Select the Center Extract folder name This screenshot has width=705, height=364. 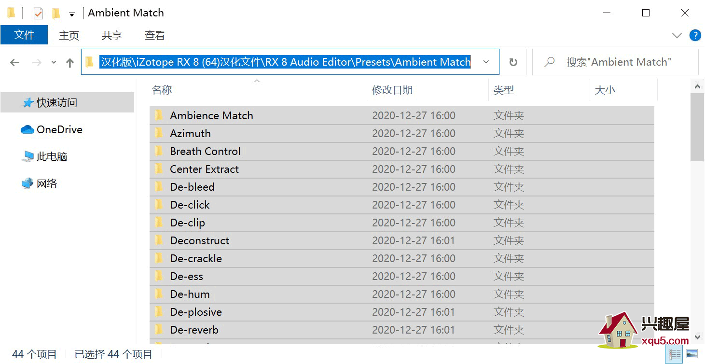click(204, 169)
